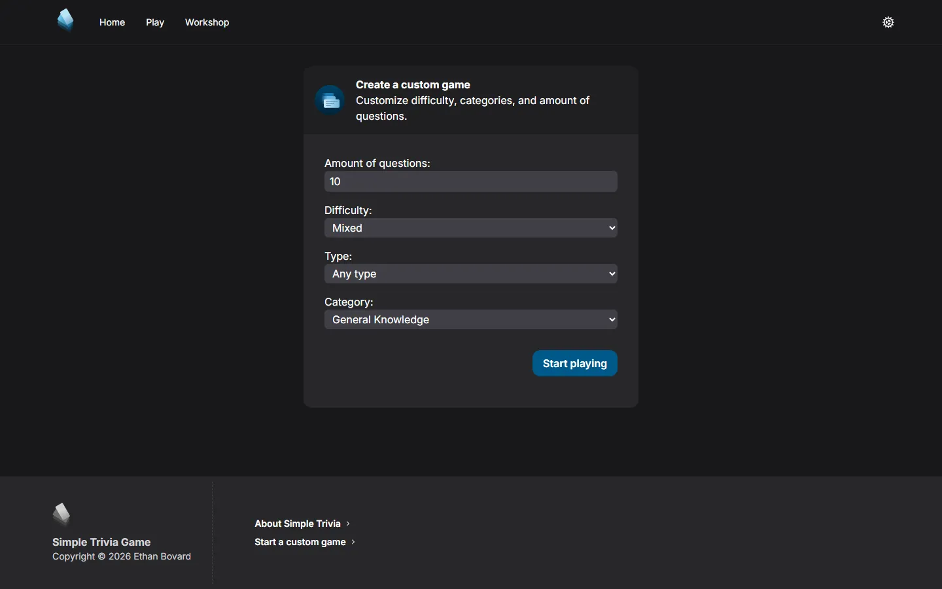Click the Type label
This screenshot has width=942, height=589.
pyautogui.click(x=338, y=256)
